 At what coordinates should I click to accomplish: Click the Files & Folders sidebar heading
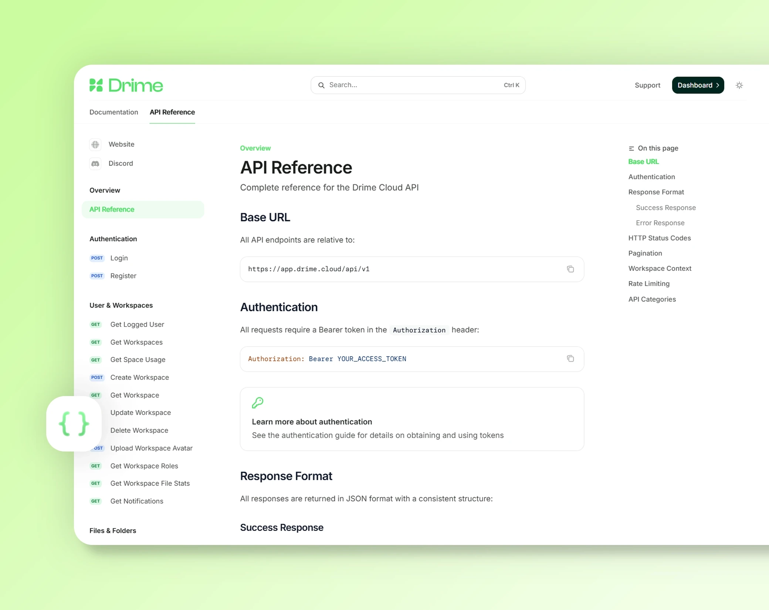pos(113,531)
